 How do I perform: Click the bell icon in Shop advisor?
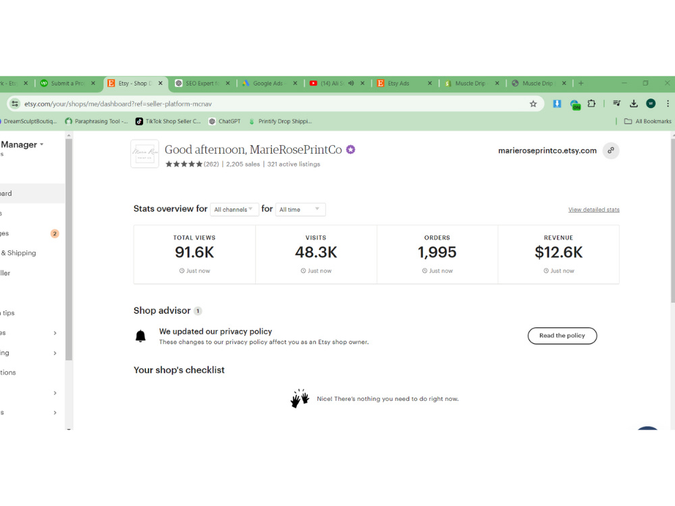point(140,336)
